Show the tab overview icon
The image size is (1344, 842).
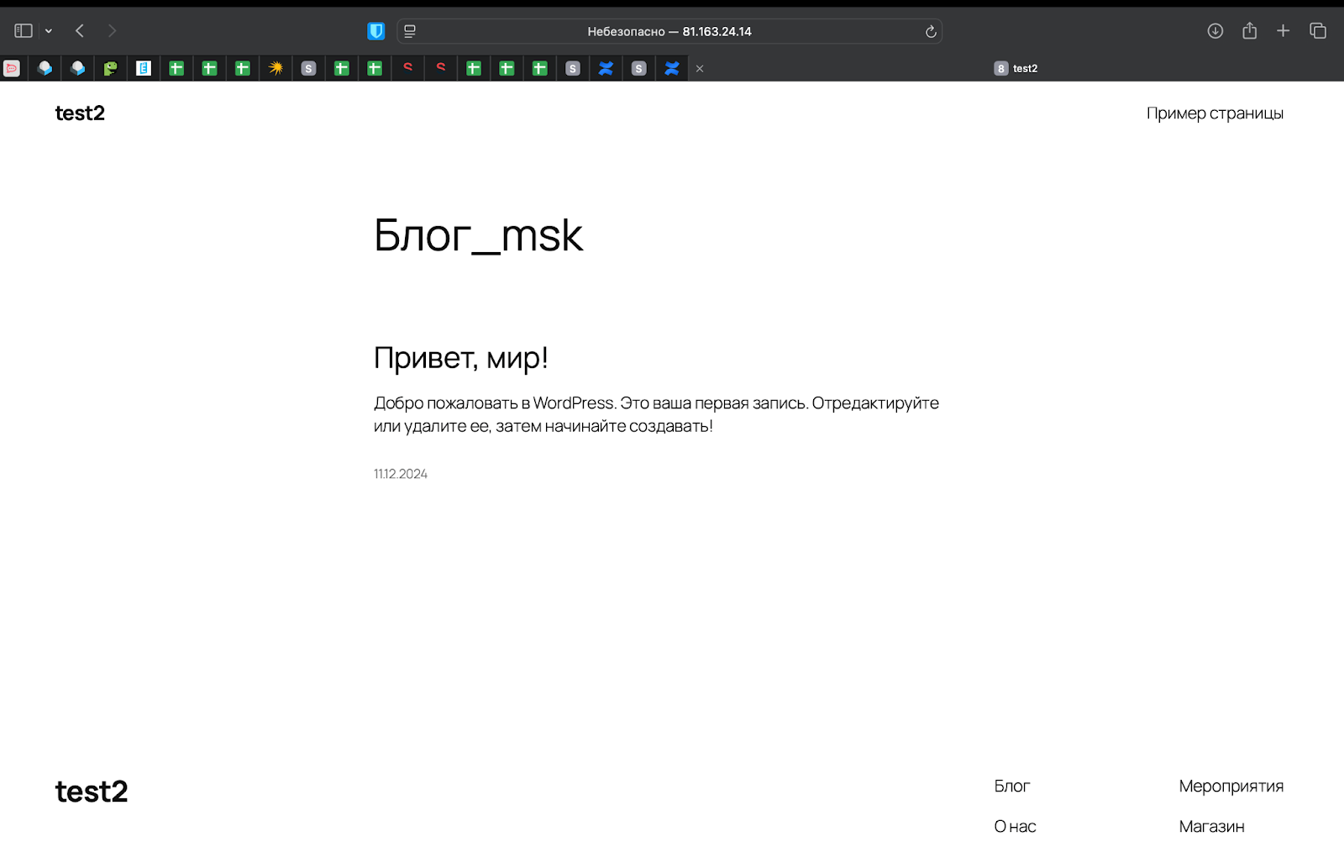[x=1318, y=31]
